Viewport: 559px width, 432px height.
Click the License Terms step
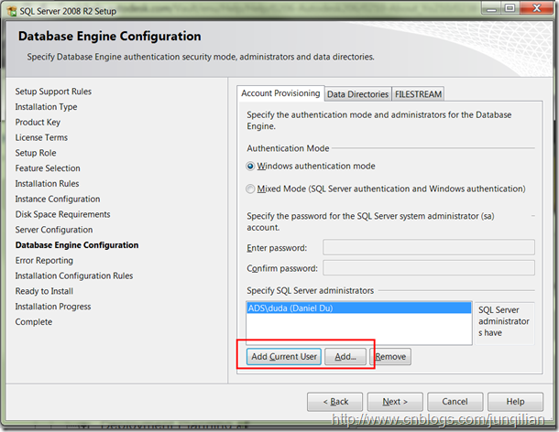(41, 137)
